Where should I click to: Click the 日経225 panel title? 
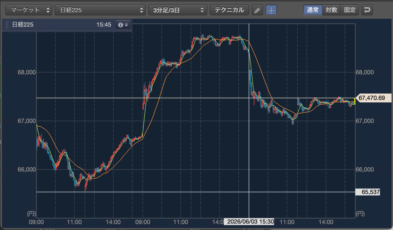23,25
